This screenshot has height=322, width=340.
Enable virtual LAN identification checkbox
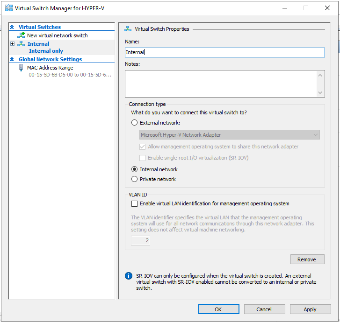click(135, 203)
